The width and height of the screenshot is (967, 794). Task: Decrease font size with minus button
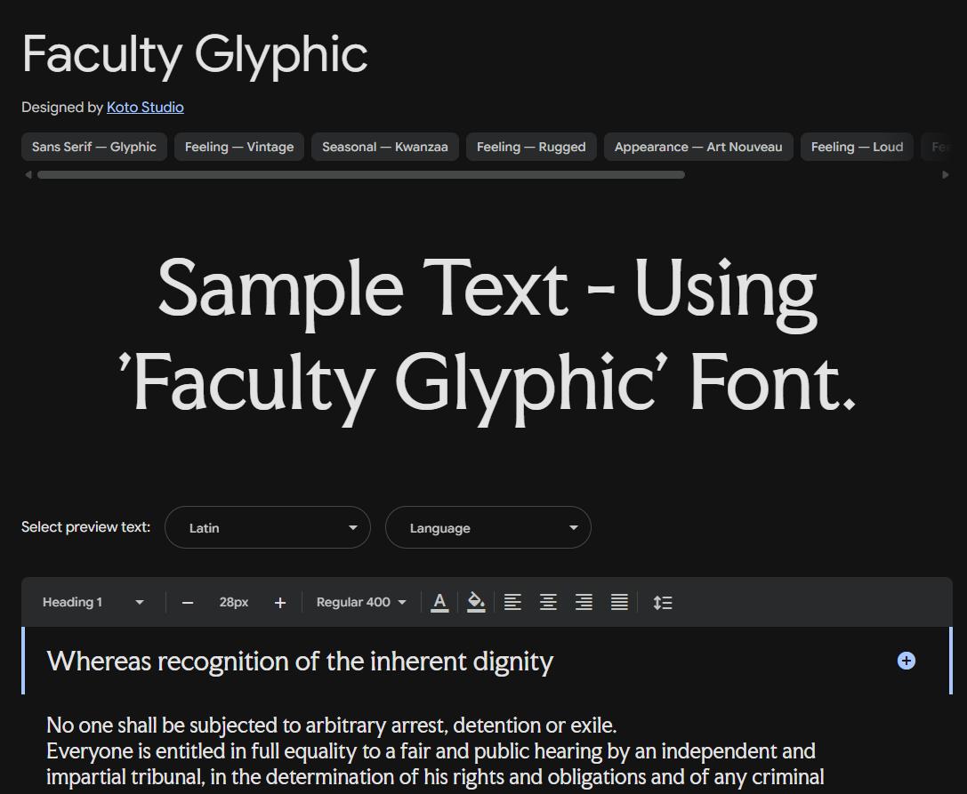tap(188, 603)
